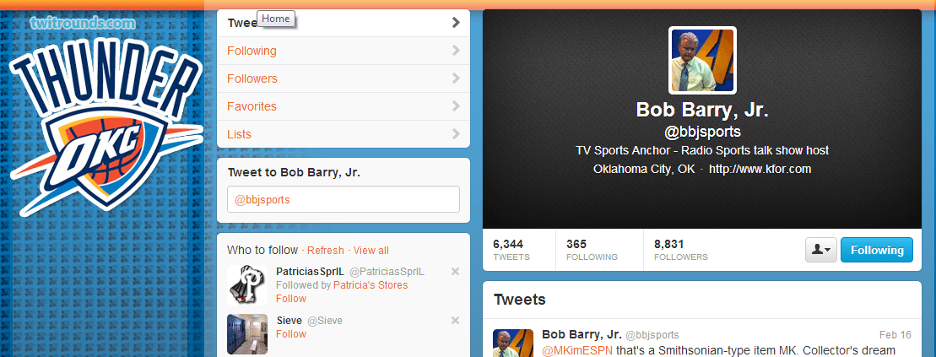View the 8,831 Followers stat
The width and height of the screenshot is (936, 357).
coord(680,250)
